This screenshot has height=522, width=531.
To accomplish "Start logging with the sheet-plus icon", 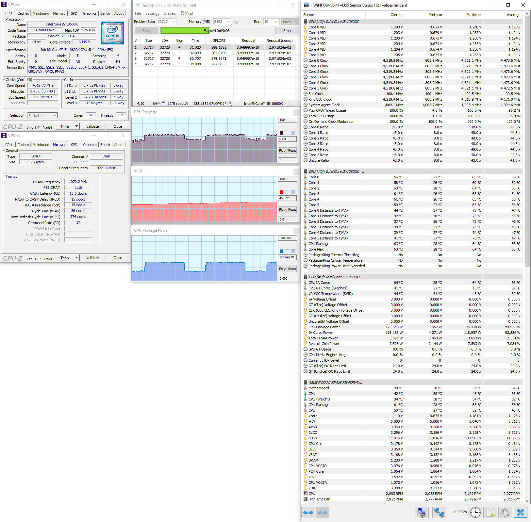I will [x=490, y=513].
